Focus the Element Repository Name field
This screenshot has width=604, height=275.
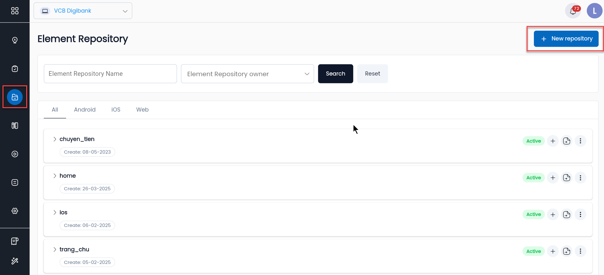click(110, 74)
